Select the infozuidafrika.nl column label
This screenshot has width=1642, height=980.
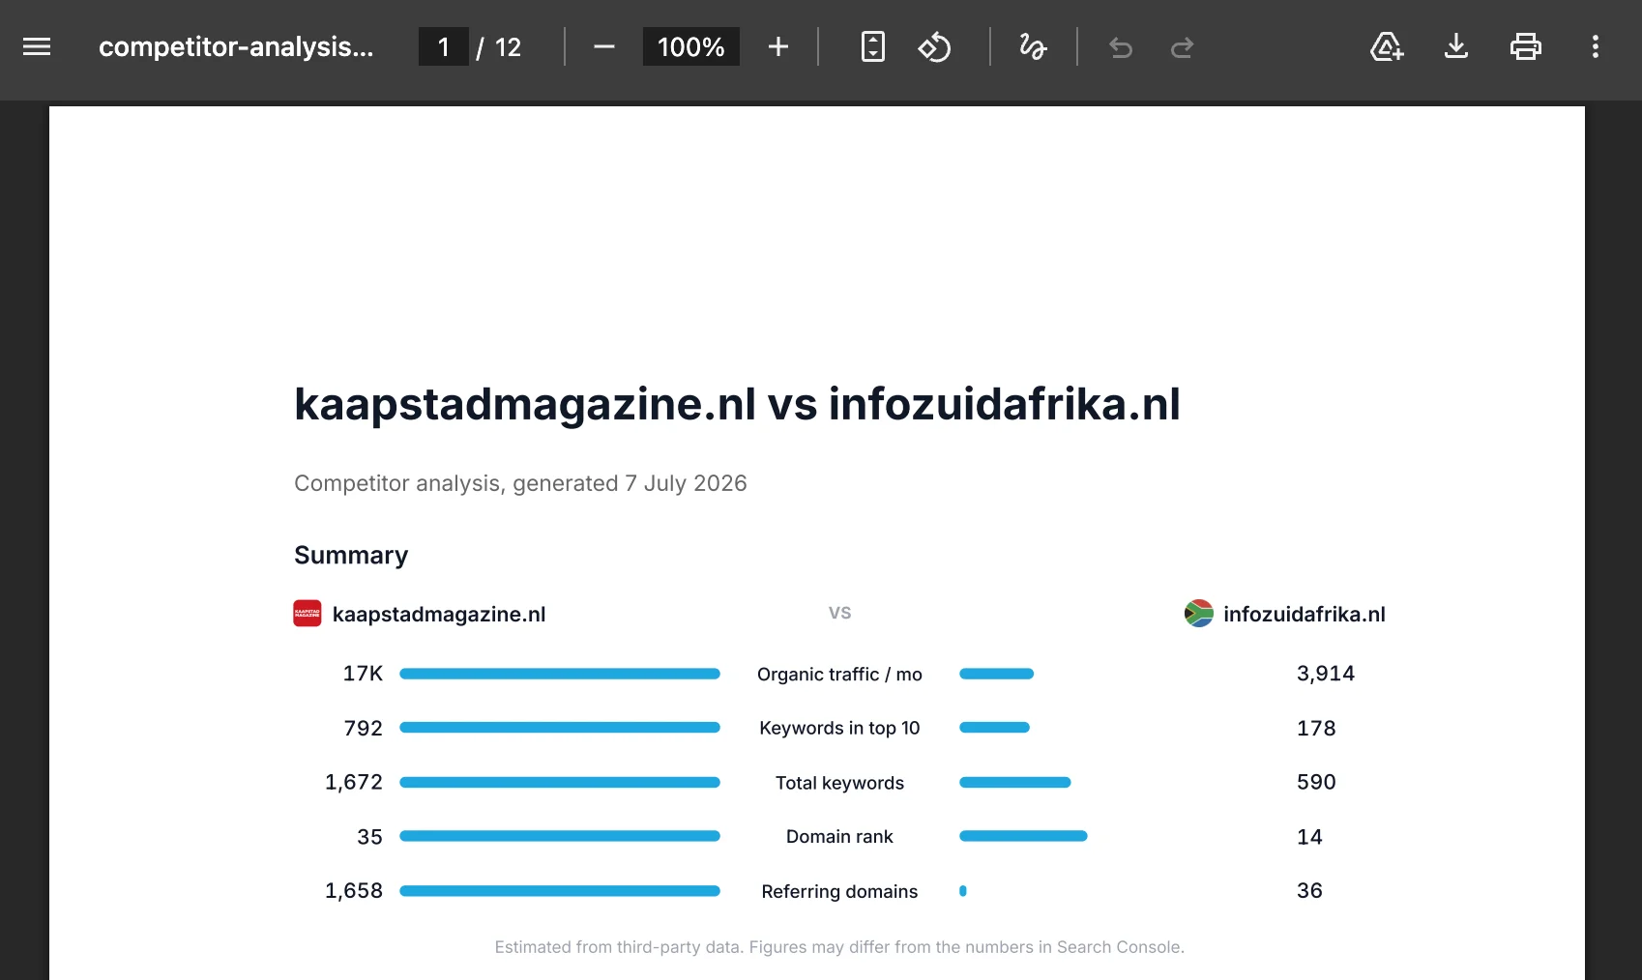pos(1305,615)
